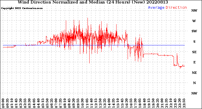Click the 22:45 time axis label

point(175,103)
